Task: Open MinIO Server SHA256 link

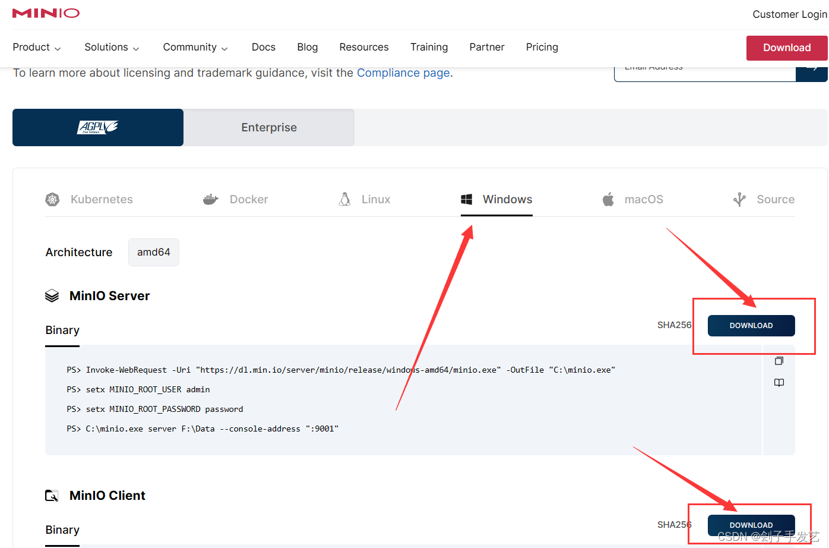Action: coord(674,325)
